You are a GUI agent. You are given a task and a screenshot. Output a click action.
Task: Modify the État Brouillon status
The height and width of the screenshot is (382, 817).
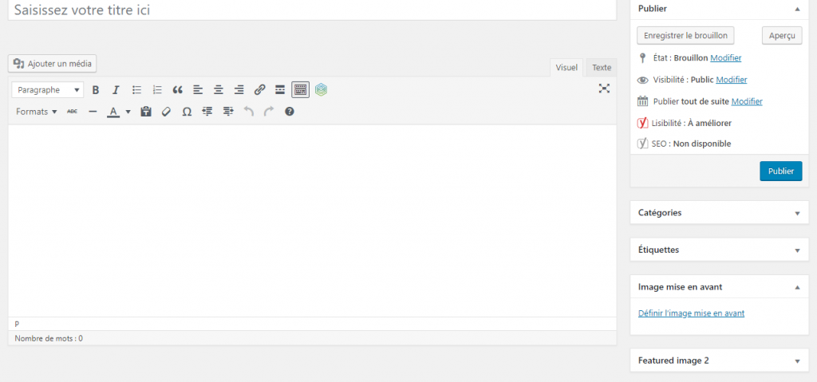click(x=726, y=58)
